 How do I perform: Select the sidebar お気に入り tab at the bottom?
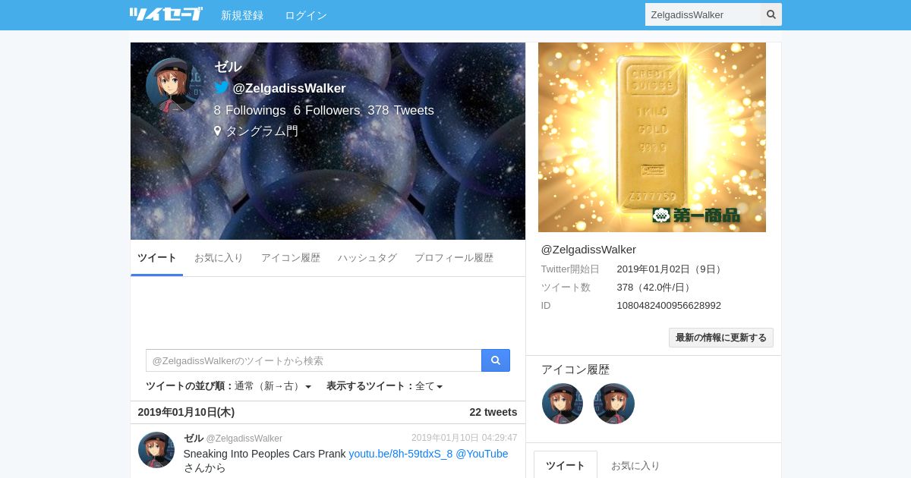(x=635, y=465)
